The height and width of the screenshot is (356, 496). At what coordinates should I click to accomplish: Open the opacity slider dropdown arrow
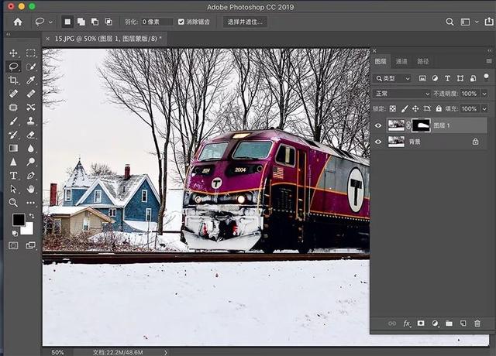point(484,94)
